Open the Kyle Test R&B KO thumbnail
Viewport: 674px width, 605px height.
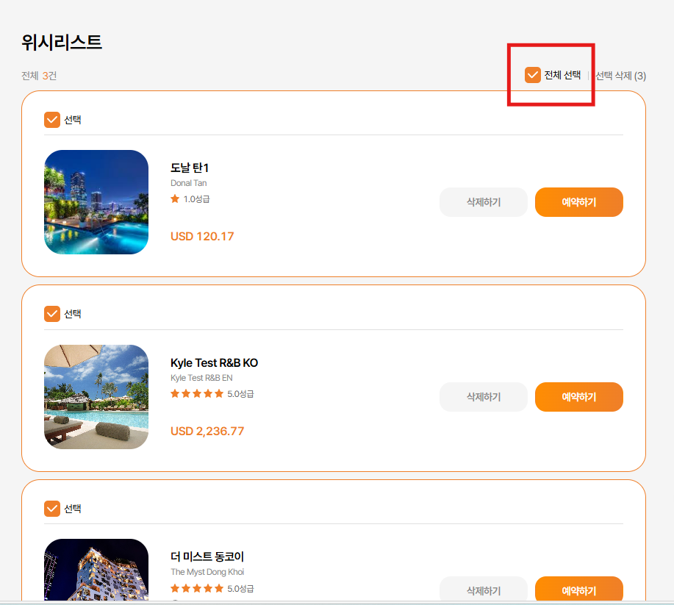pyautogui.click(x=96, y=397)
